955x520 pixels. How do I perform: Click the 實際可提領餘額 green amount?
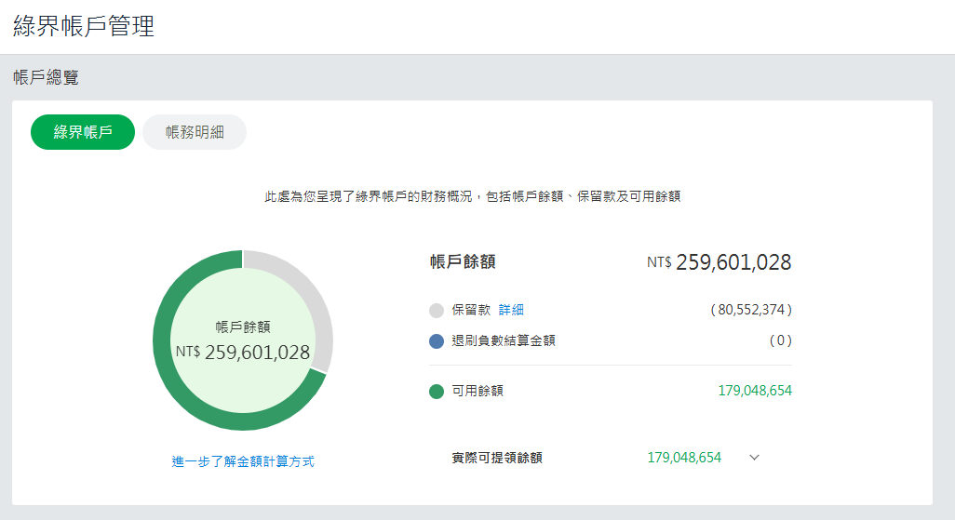click(684, 458)
